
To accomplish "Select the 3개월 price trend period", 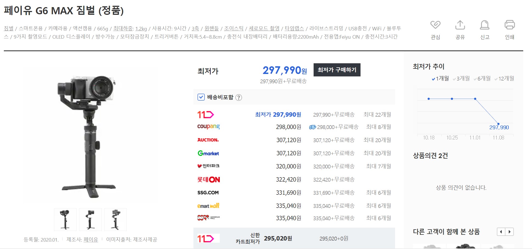I will click(461, 79).
